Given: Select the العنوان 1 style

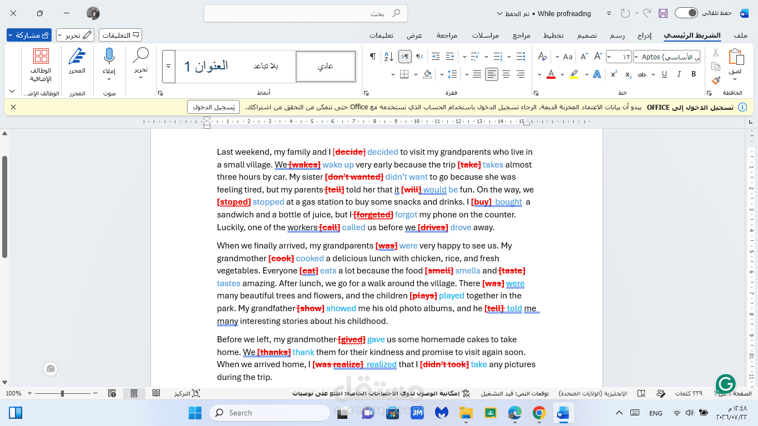Looking at the screenshot, I should coord(206,66).
